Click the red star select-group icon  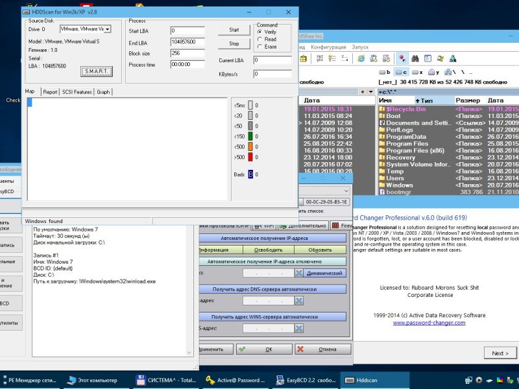[402, 58]
